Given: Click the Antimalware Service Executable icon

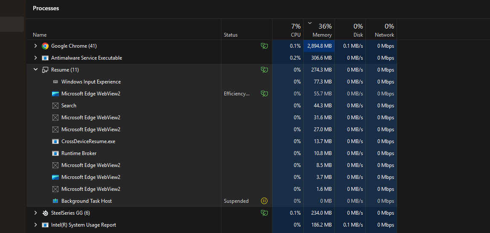Looking at the screenshot, I should [45, 58].
